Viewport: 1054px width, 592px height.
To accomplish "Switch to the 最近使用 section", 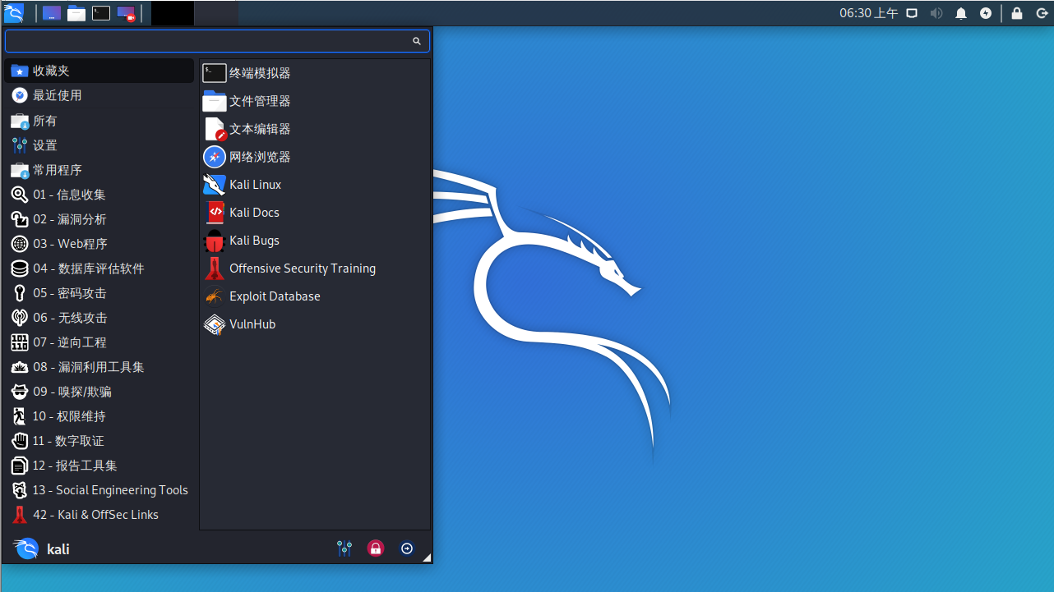I will (60, 95).
